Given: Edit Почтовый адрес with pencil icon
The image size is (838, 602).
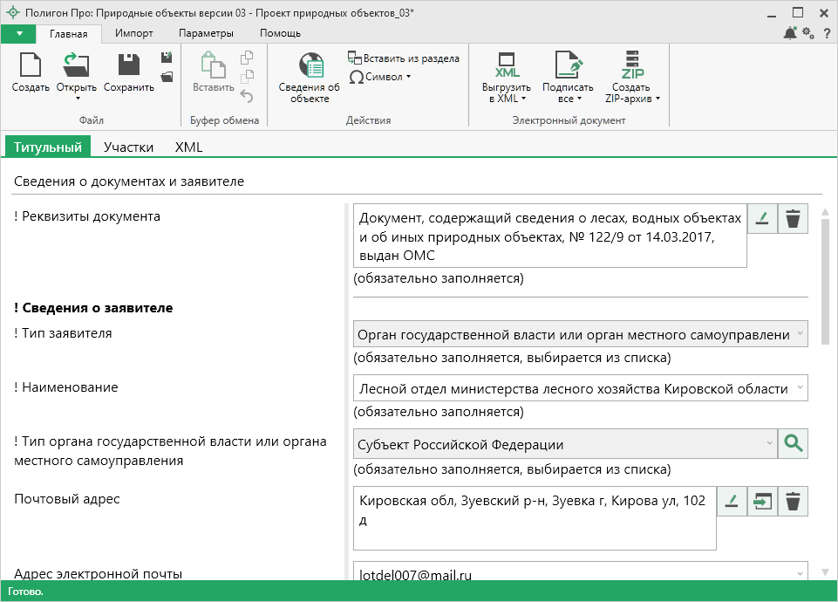Looking at the screenshot, I should pyautogui.click(x=732, y=502).
